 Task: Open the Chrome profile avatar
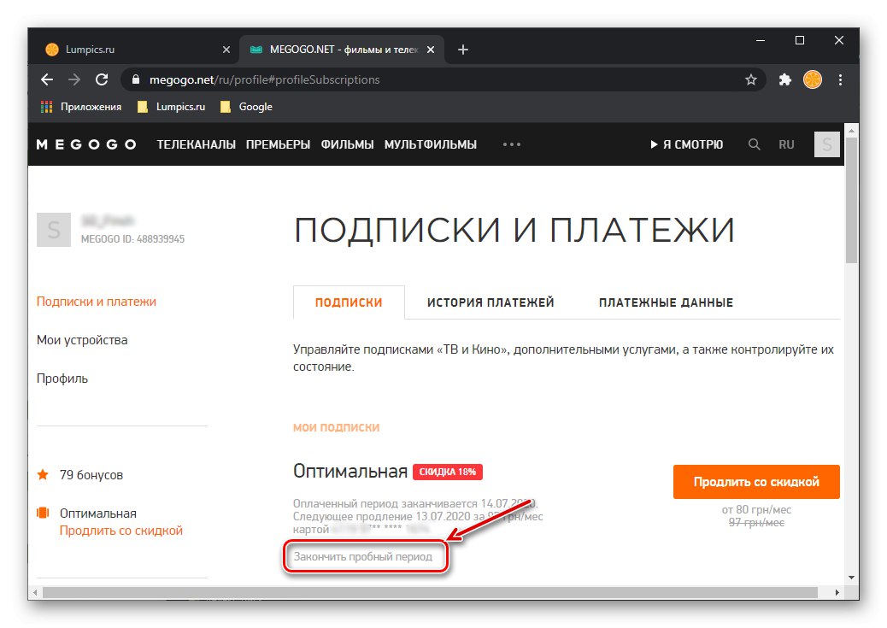point(813,79)
